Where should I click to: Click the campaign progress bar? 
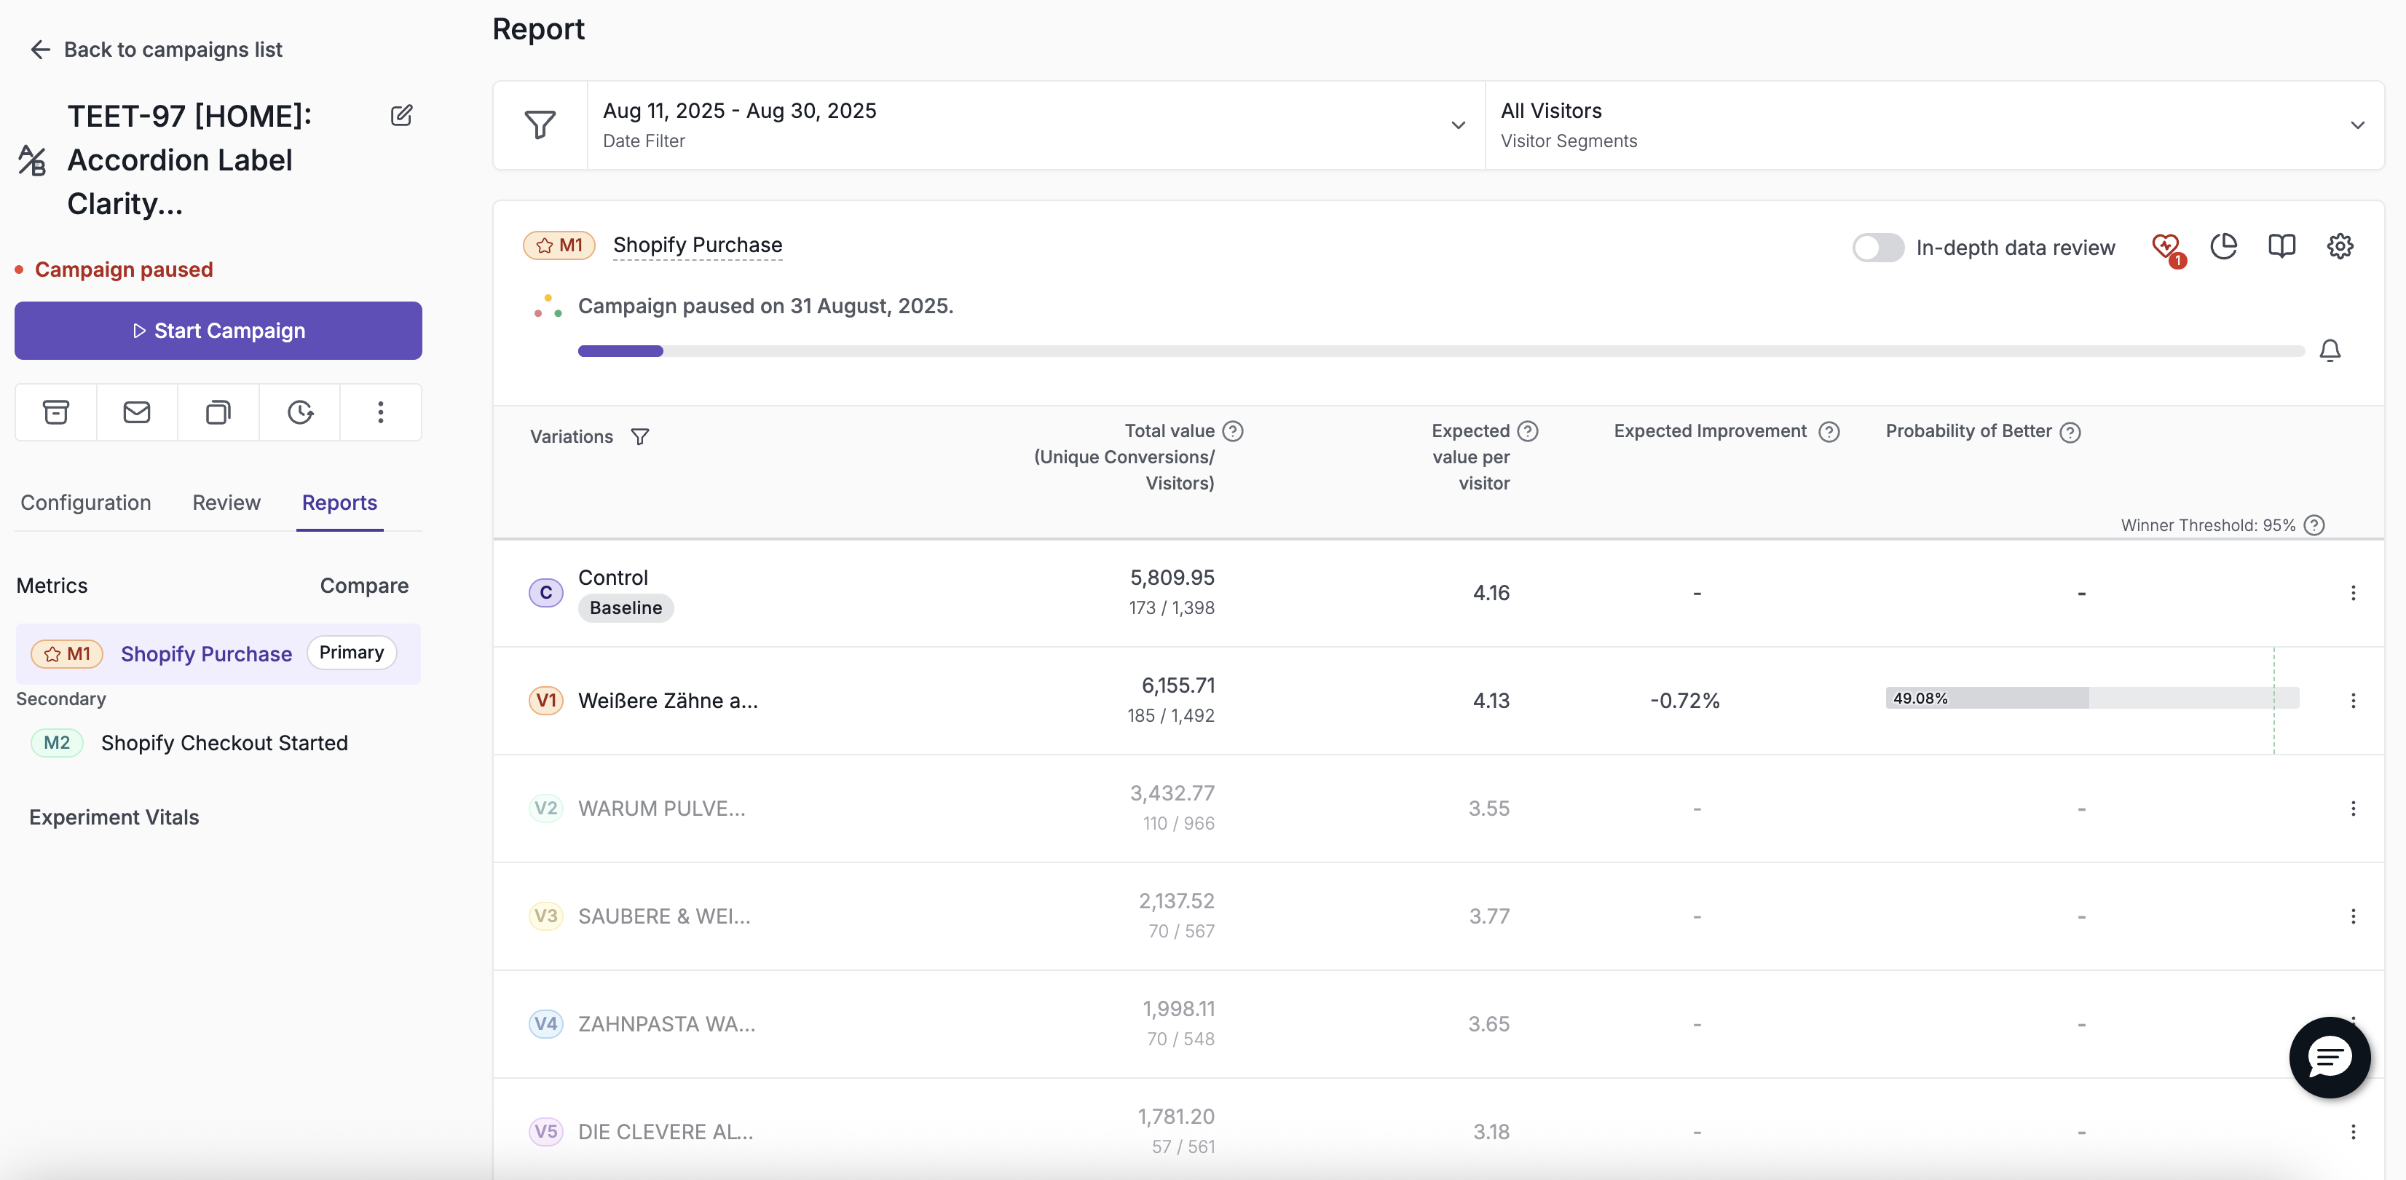pyautogui.click(x=1441, y=351)
